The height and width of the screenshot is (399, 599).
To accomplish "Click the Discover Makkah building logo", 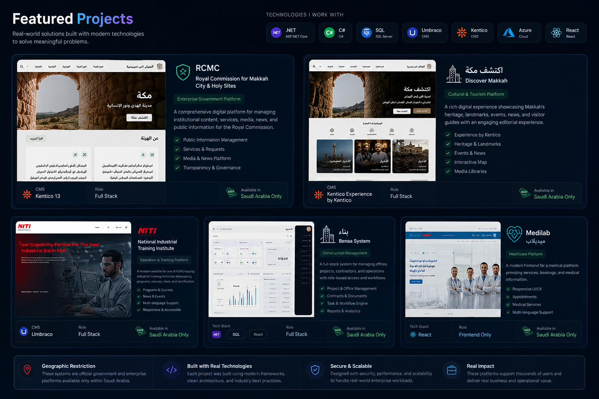I will 454,74.
